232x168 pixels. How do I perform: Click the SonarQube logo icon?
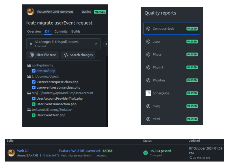(x=148, y=93)
